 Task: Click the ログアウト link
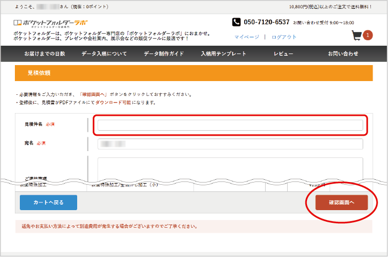pos(284,37)
